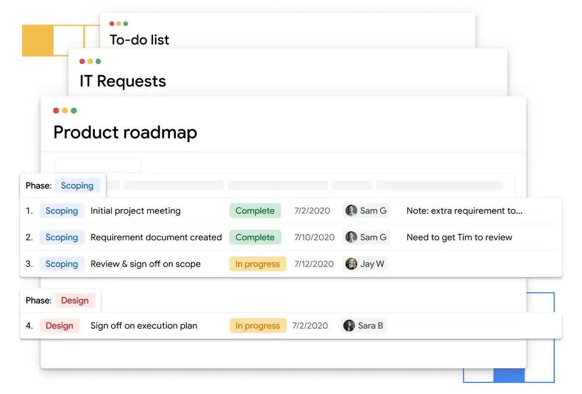
Task: Open the IT Requests window title
Action: pyautogui.click(x=123, y=81)
